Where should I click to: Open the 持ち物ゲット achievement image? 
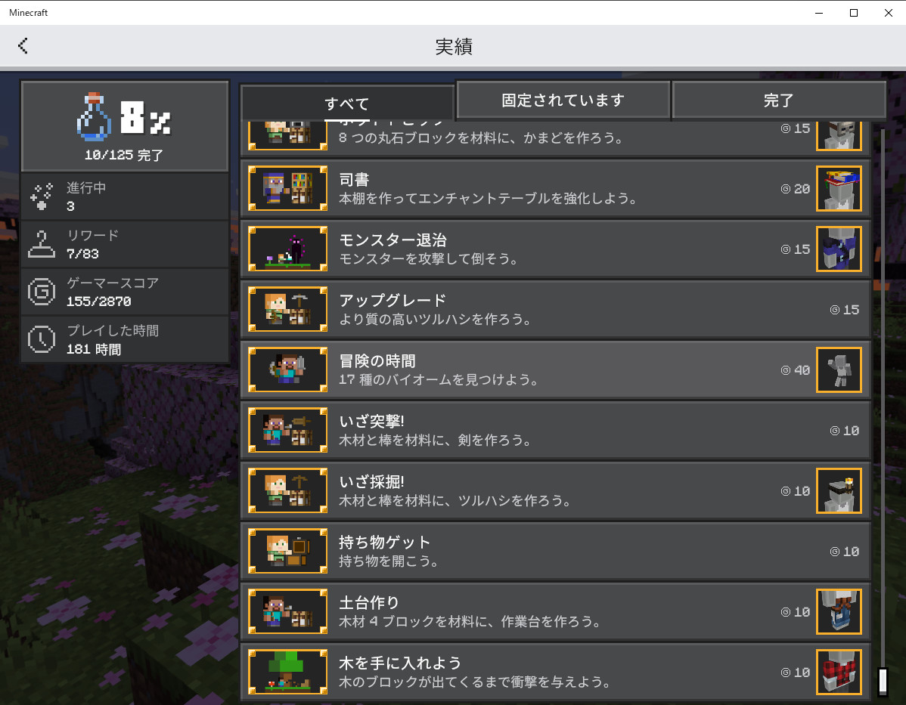click(287, 551)
